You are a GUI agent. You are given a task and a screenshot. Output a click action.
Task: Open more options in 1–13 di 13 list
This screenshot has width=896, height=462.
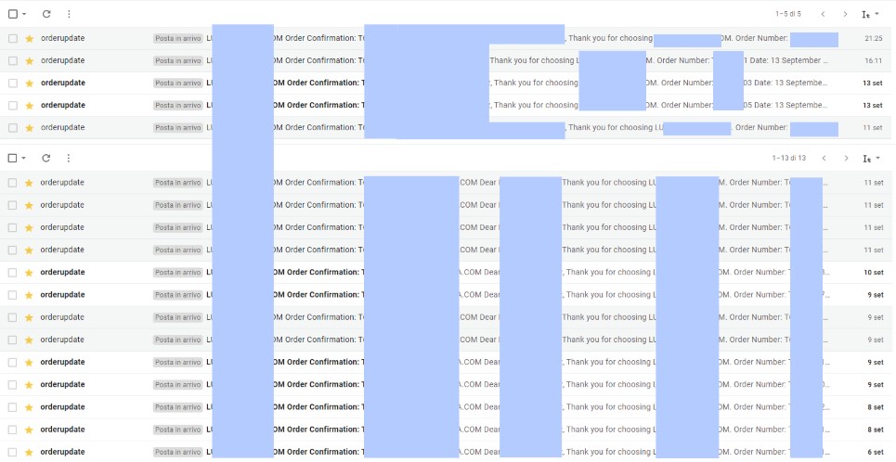point(69,159)
